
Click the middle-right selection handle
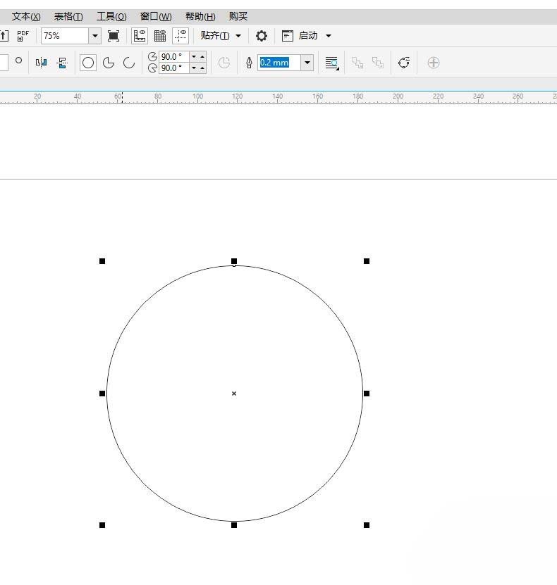(x=367, y=394)
